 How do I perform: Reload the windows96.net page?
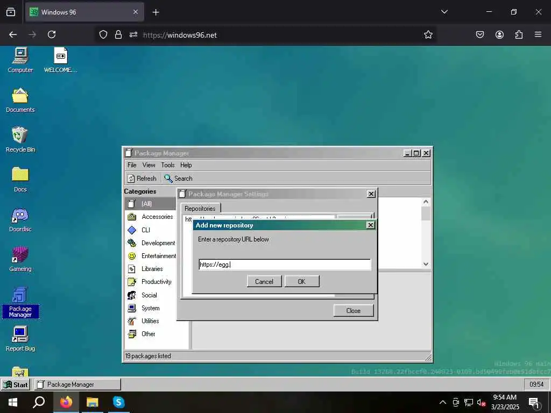52,34
